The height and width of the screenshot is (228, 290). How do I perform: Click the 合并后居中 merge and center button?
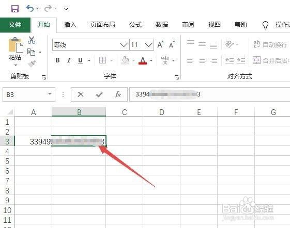(271, 60)
